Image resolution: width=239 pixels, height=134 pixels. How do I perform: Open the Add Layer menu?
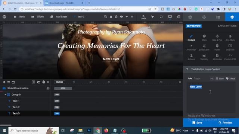pyautogui.click(x=59, y=17)
